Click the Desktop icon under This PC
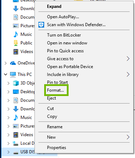This screenshot has height=158, width=135. [16, 92]
